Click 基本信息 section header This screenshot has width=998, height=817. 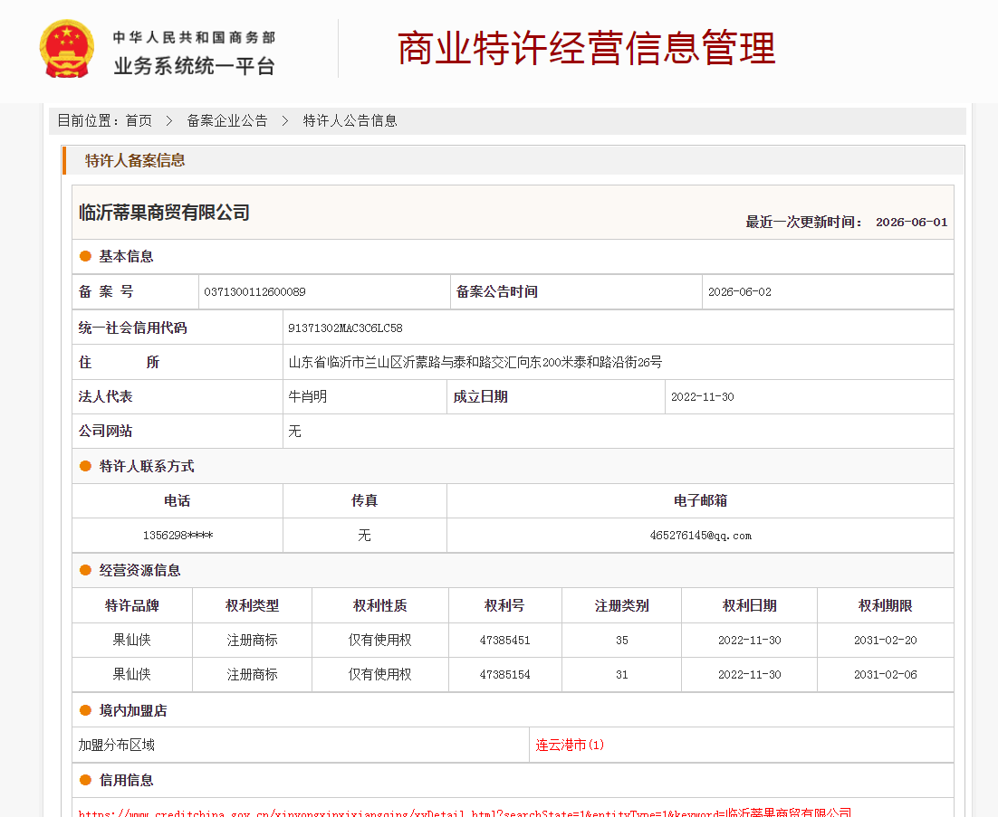pyautogui.click(x=126, y=256)
